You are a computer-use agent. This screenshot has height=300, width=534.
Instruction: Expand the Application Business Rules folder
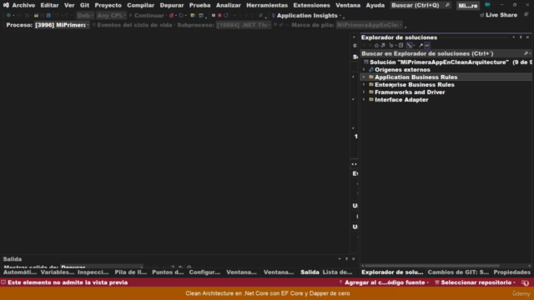coord(364,77)
